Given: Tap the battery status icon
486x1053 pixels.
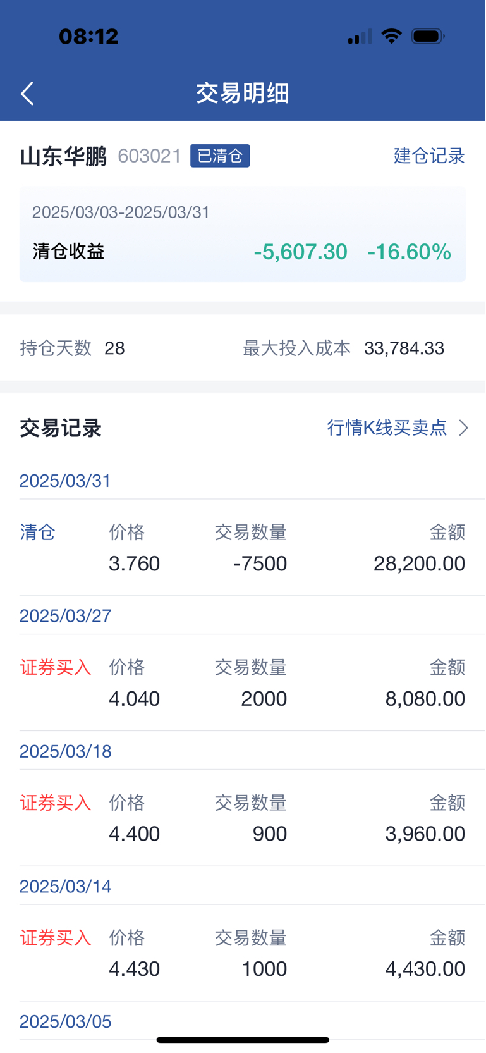Looking at the screenshot, I should (428, 36).
